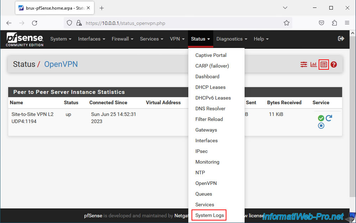This screenshot has width=356, height=223.
Task: Restart the OpenVPN service icon
Action: point(329,118)
